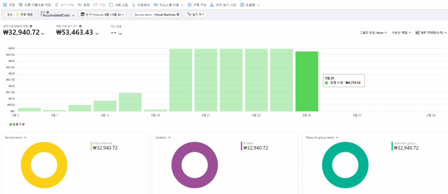Open the AccumulatedCosts view dropdown
448x194 pixels.
tap(57, 15)
